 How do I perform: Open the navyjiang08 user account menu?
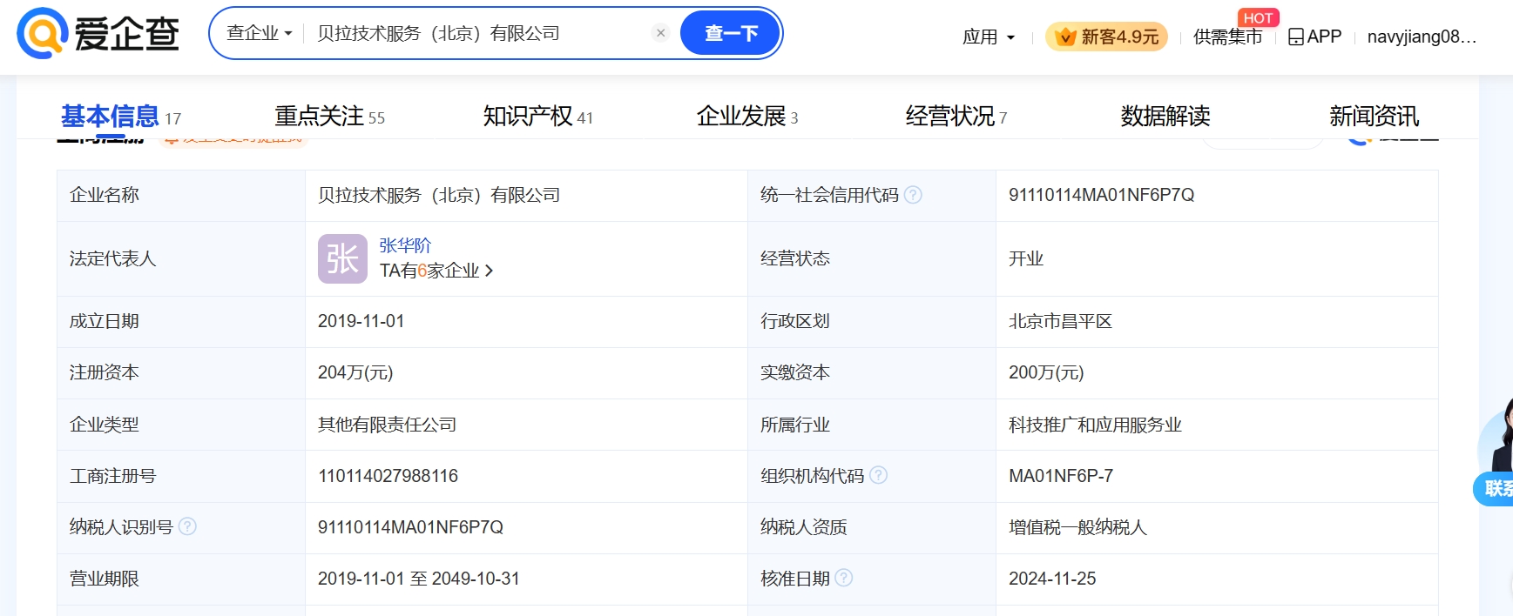tap(1422, 37)
